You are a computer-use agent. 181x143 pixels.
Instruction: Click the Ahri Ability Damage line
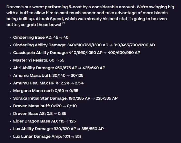pos(59,68)
